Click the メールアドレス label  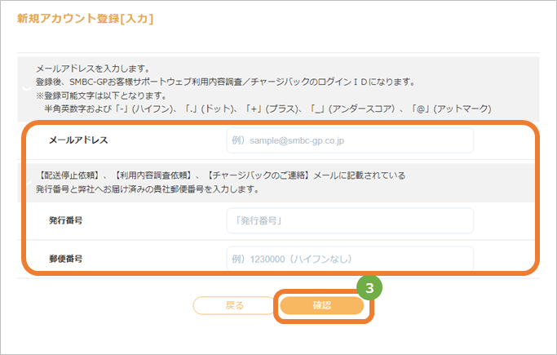point(78,140)
